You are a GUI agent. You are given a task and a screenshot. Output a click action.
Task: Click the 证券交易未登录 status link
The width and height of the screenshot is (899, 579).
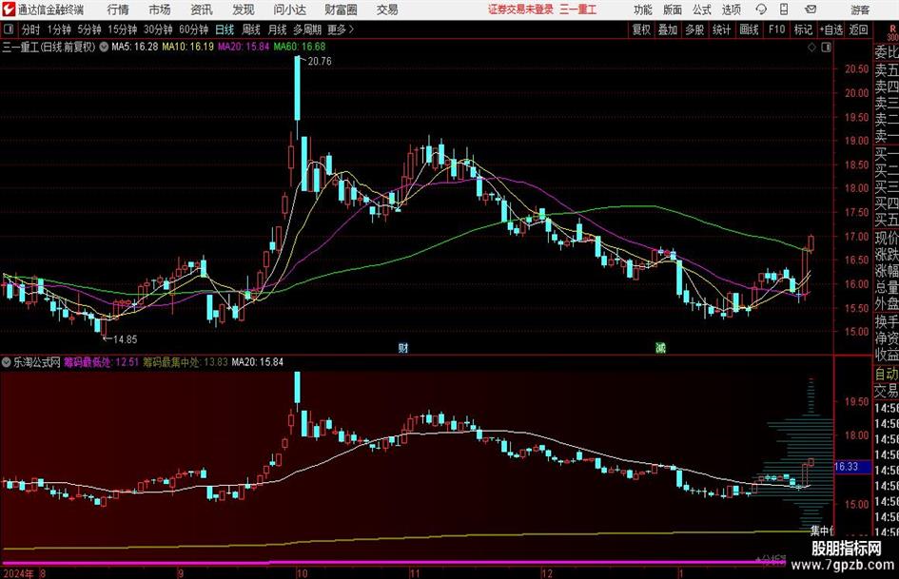coord(520,10)
